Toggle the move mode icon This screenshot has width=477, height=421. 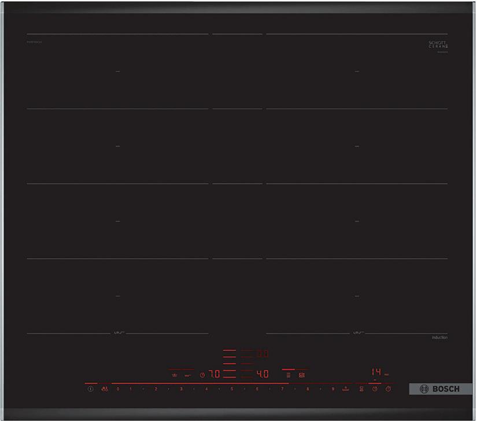point(301,375)
